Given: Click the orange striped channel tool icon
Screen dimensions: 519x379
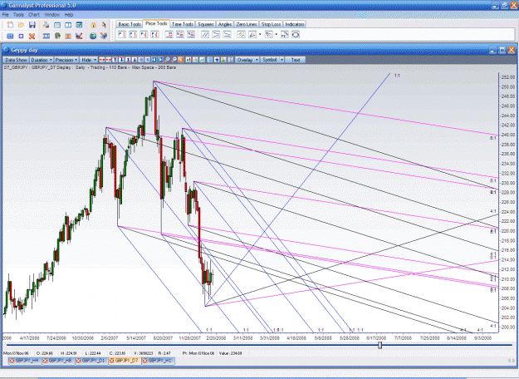Looking at the screenshot, I should click(241, 34).
